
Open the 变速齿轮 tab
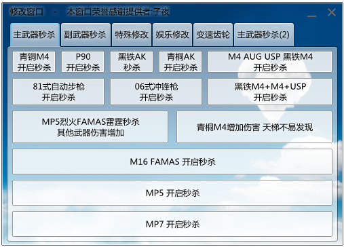click(x=213, y=35)
